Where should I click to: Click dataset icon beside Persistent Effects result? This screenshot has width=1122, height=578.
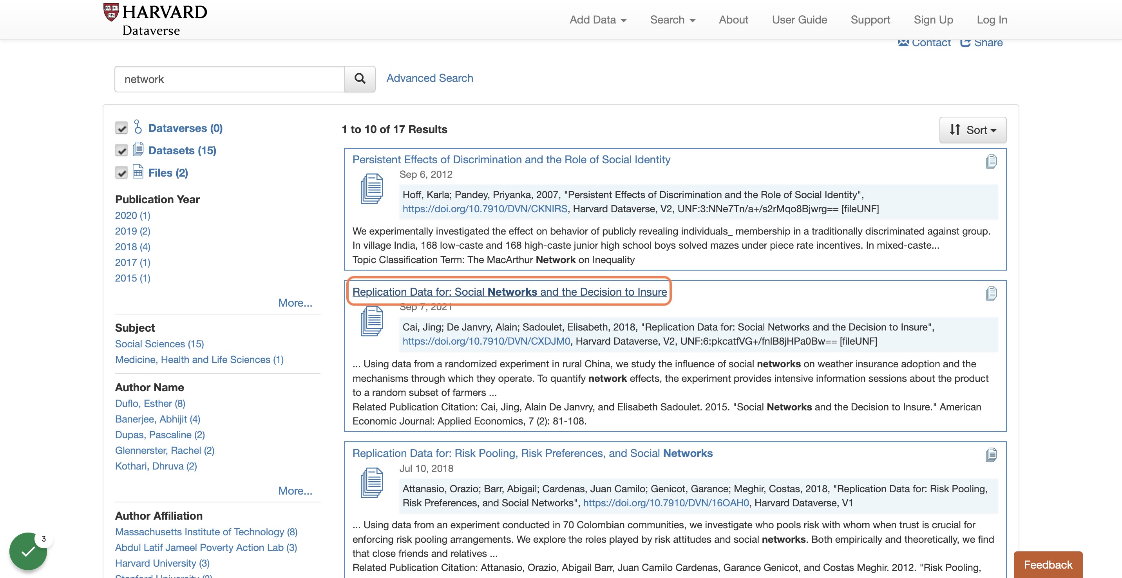(372, 188)
